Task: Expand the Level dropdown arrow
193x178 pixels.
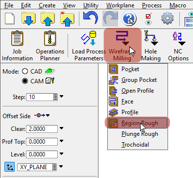Action: [61, 154]
